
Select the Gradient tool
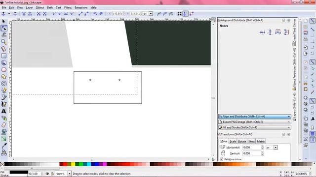tap(3, 139)
